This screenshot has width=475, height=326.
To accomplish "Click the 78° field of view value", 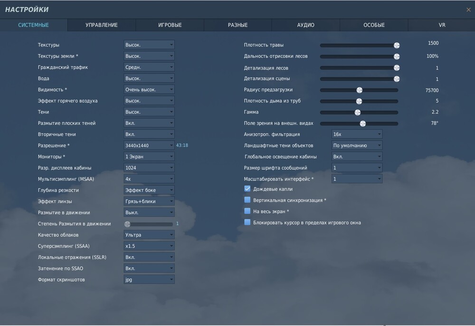I will (435, 123).
